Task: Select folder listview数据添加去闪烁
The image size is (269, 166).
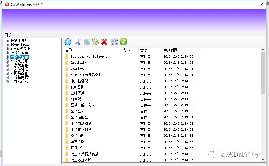Action: 90,56
